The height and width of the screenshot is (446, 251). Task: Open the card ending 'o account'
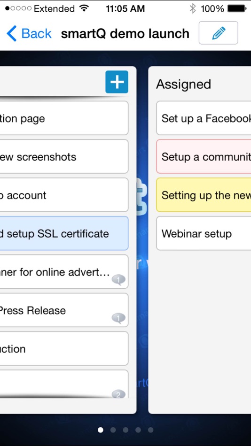click(x=64, y=195)
